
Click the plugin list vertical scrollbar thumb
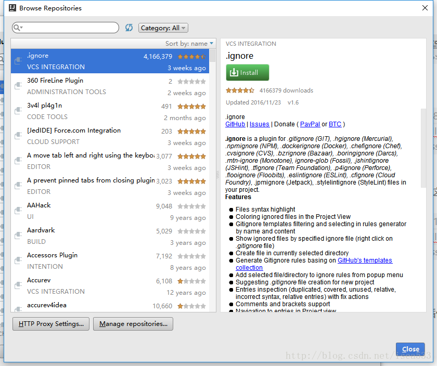pos(213,55)
